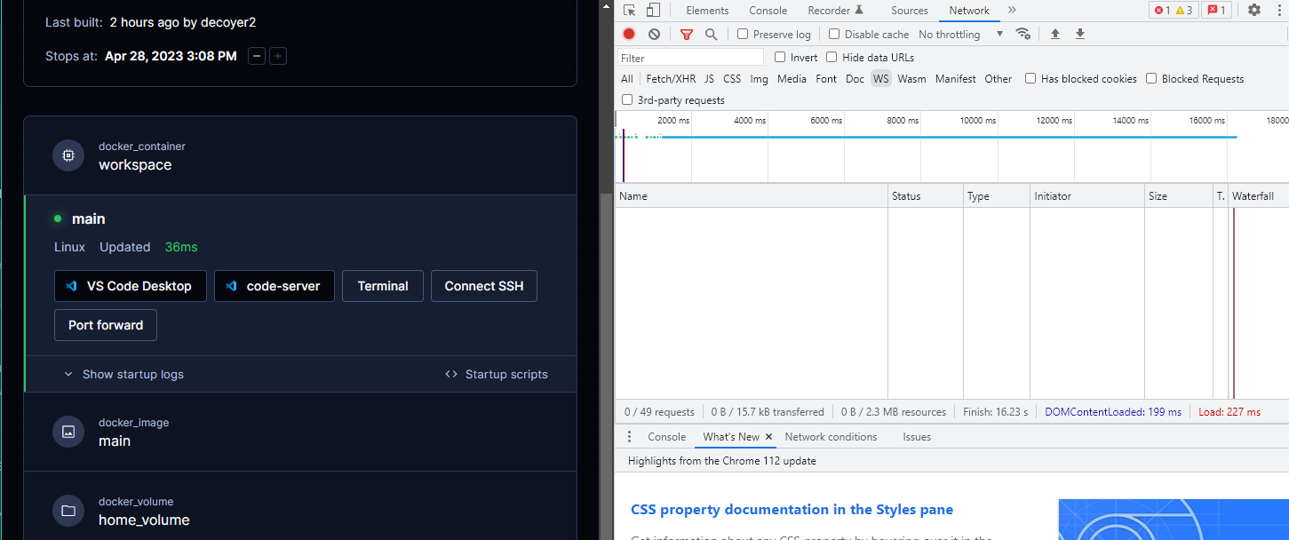Click the errors and warnings counter
Screen dimensions: 1289x540
point(1174,11)
